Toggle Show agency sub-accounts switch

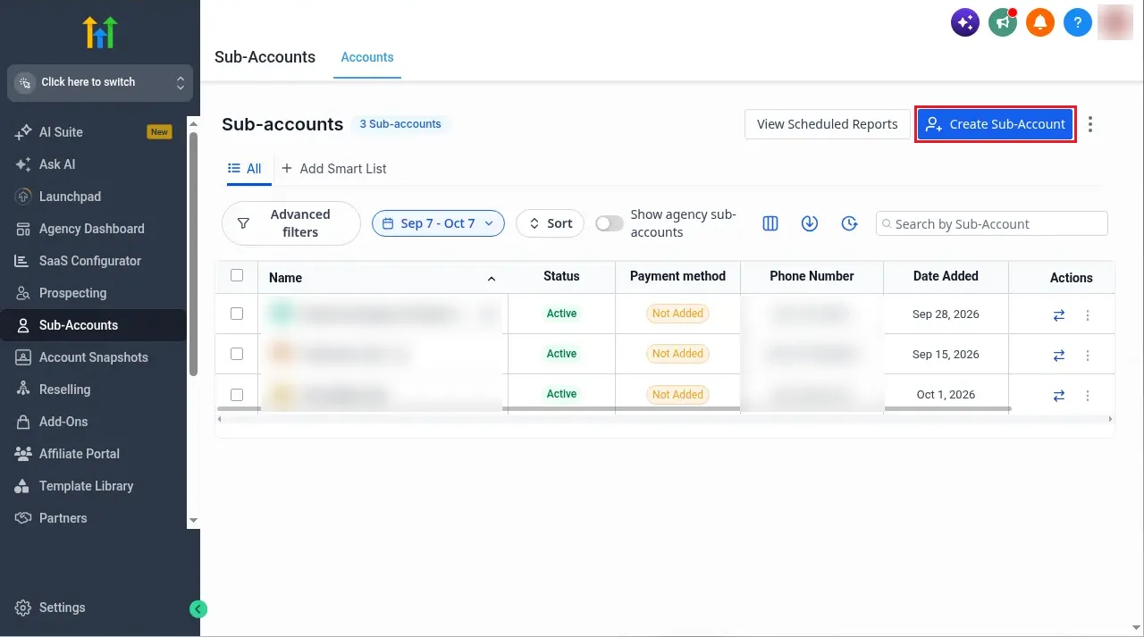pyautogui.click(x=610, y=223)
